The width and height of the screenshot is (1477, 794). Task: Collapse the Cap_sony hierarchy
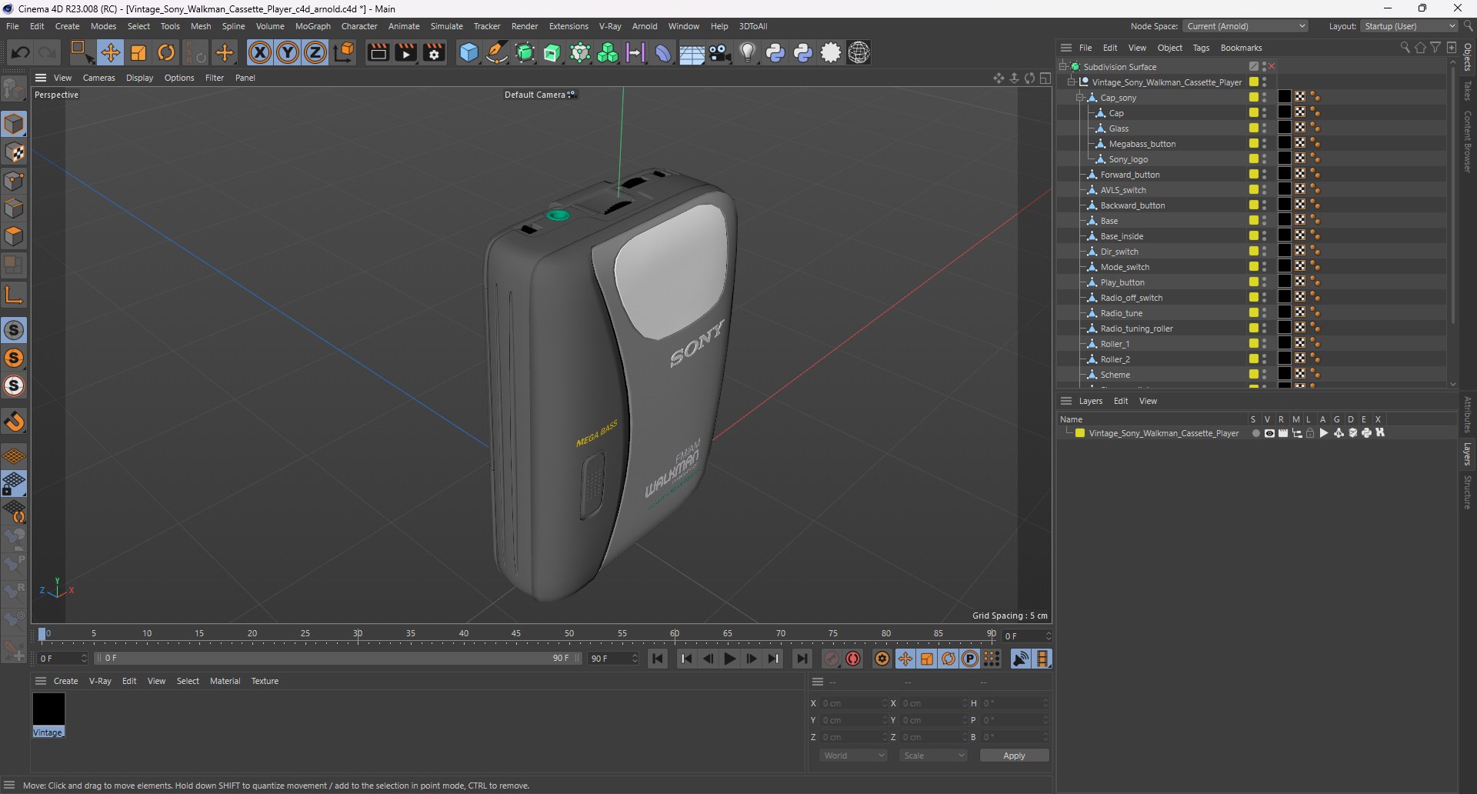(1080, 97)
